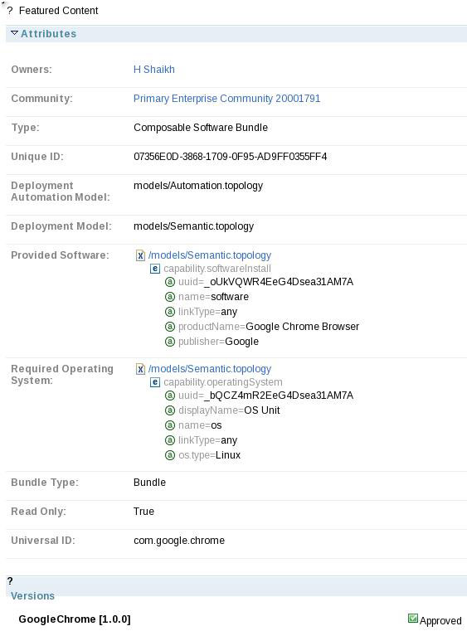Open the GoogleChrome [1.0.0] version entry
This screenshot has height=631, width=467.
75,619
